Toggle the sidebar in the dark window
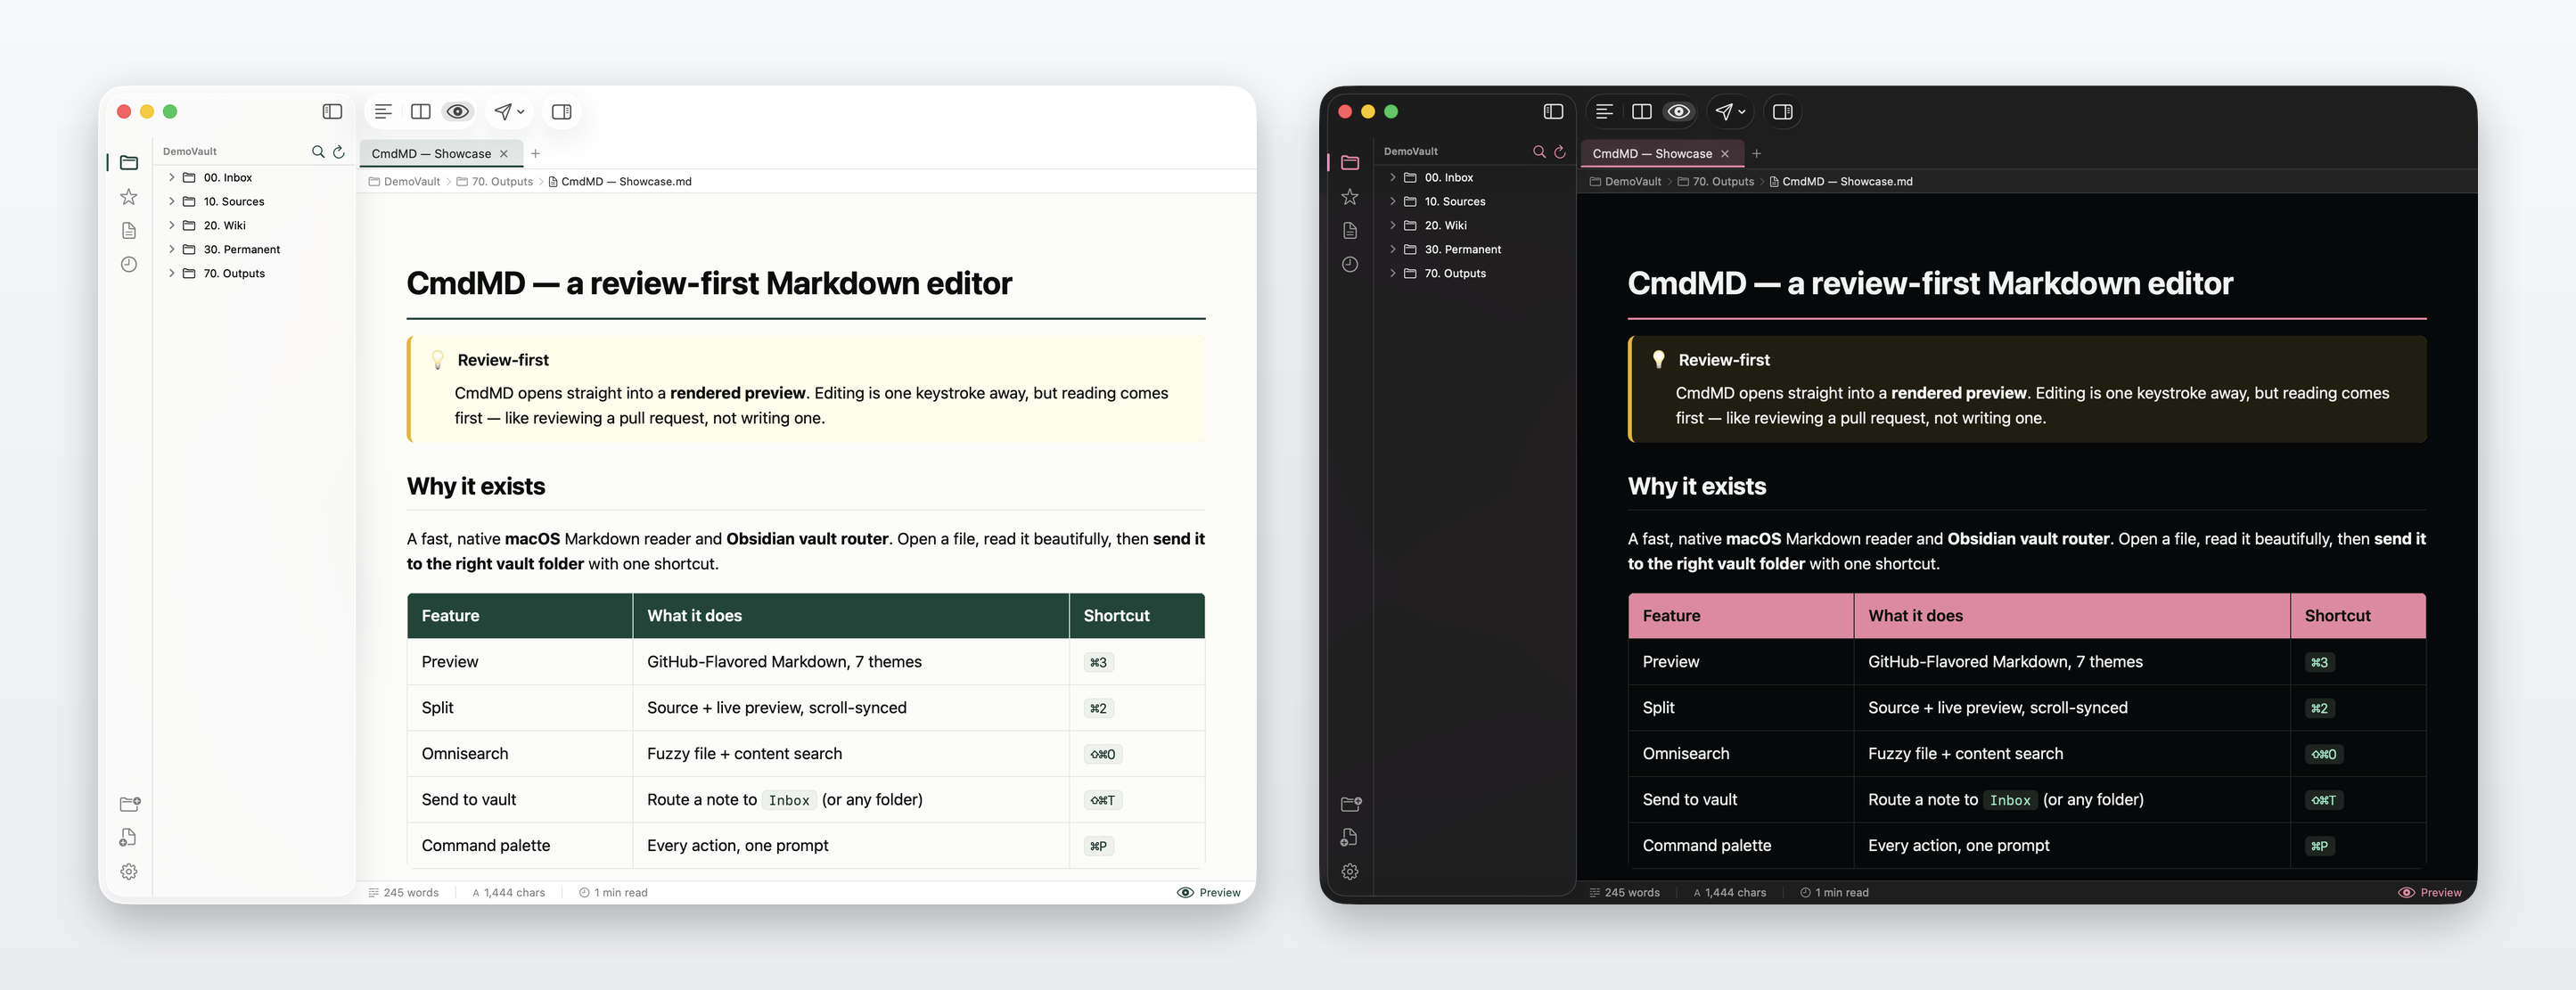Viewport: 2576px width, 990px height. 1553,112
